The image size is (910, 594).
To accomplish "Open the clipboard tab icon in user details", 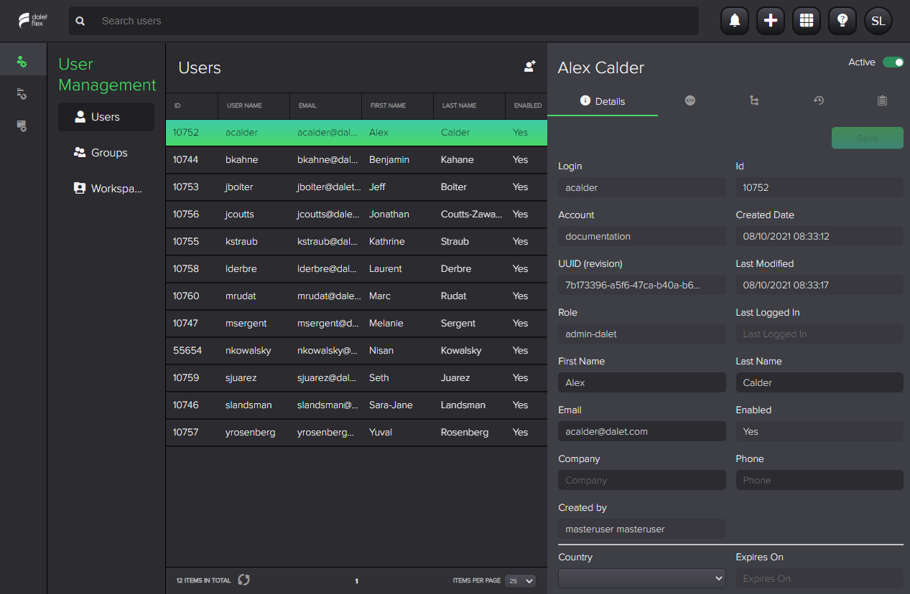I will (882, 100).
